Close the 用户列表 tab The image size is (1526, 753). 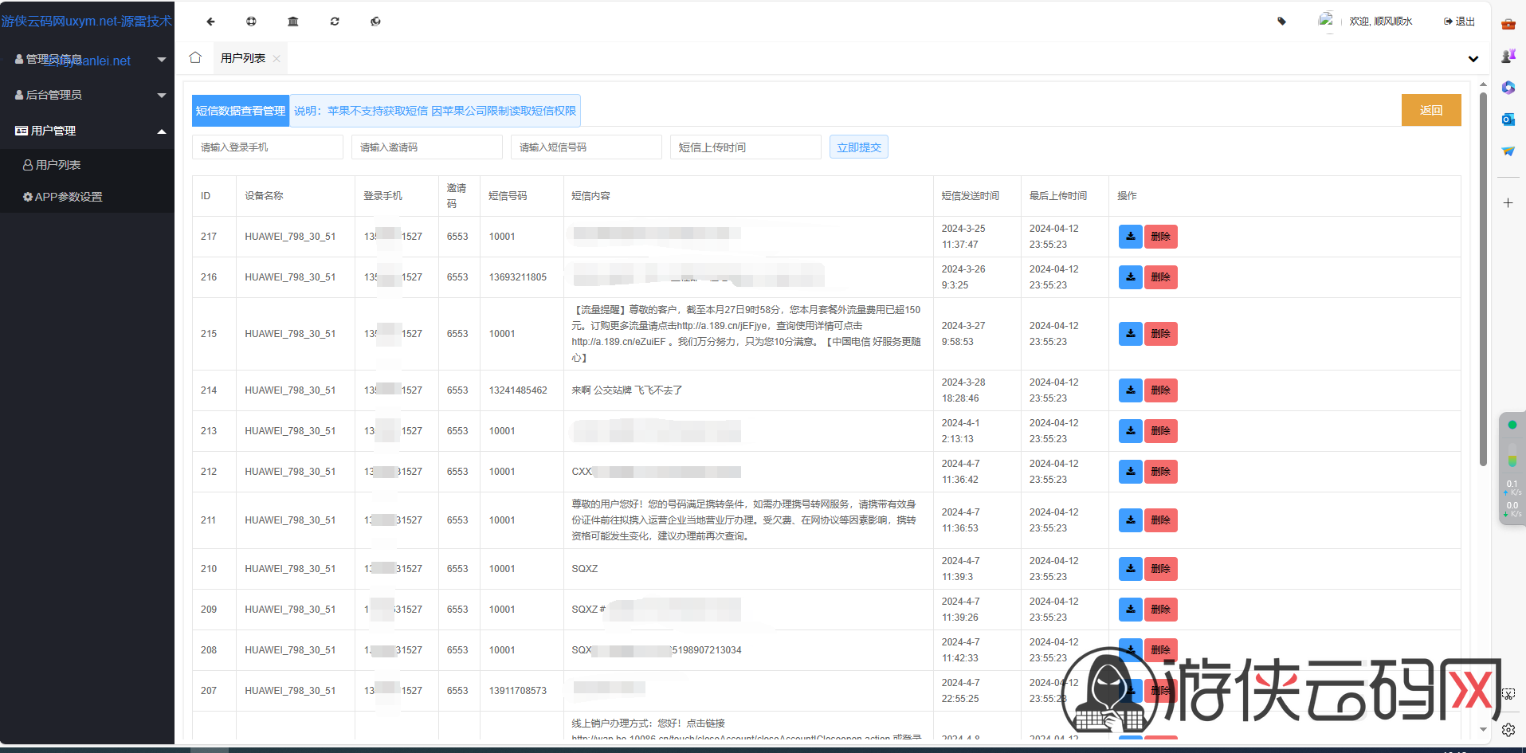277,59
